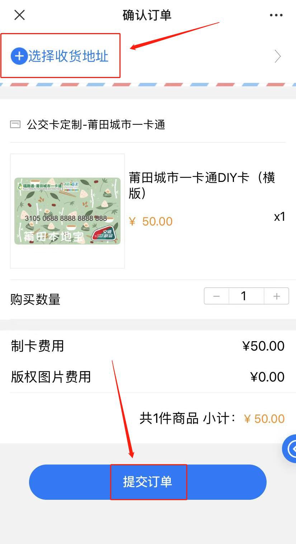Open the green bus card thumbnail

coord(67,211)
